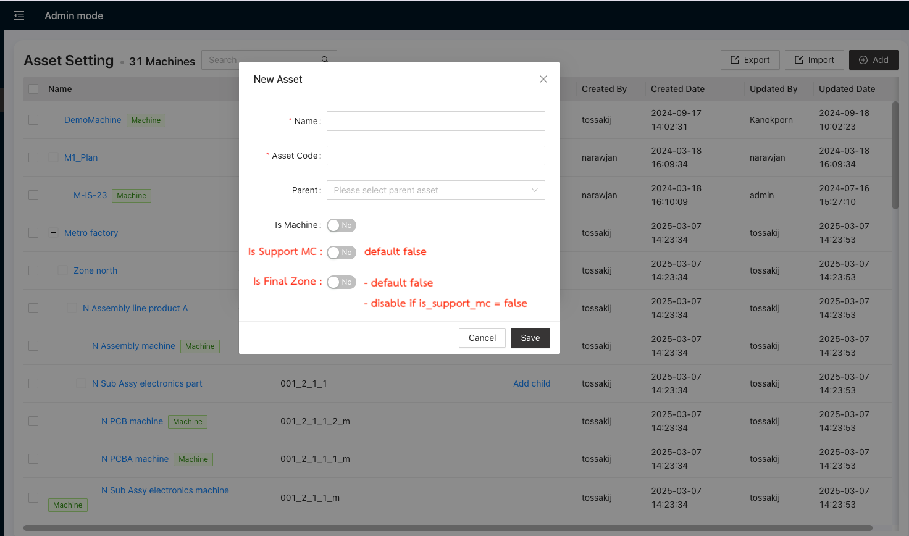Collapse the M1_Plan tree row

pos(54,157)
